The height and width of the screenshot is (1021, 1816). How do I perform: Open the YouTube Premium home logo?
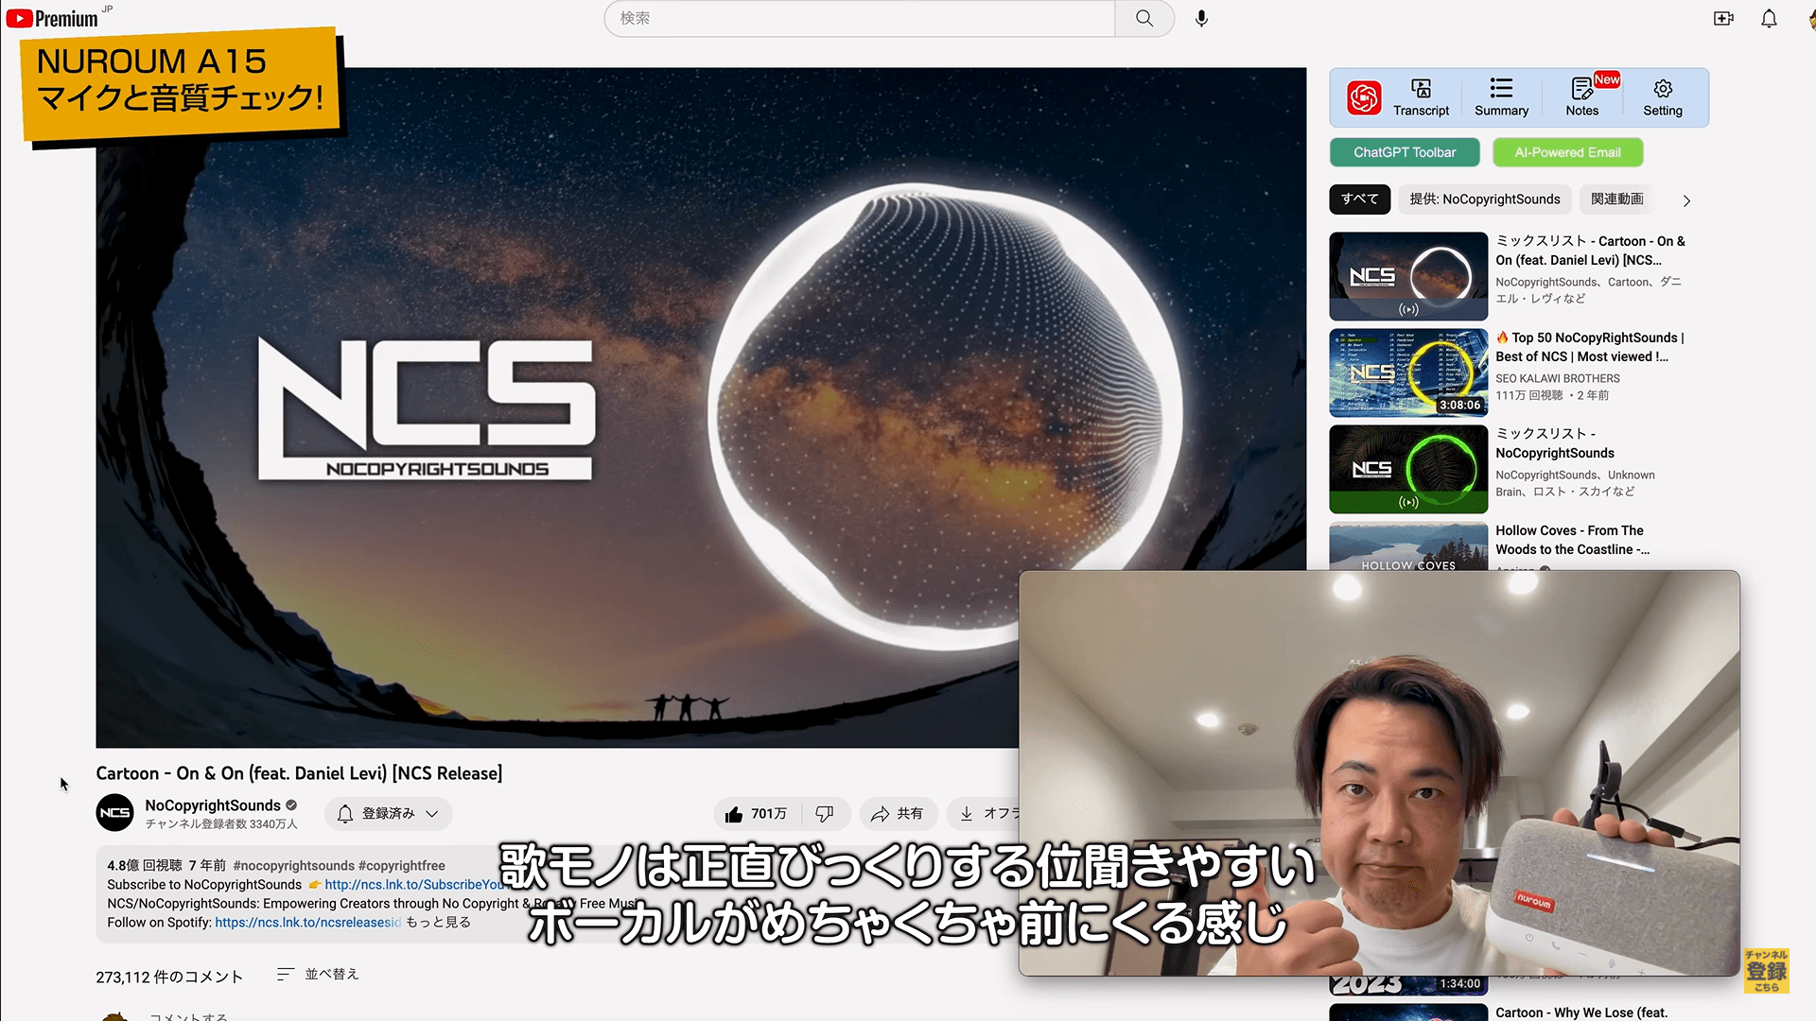point(52,18)
